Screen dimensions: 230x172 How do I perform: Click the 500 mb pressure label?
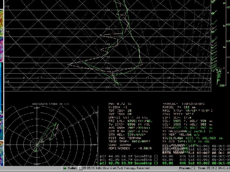tap(108, 29)
